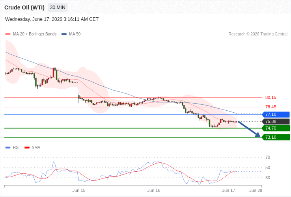Screen dimensions: 291x197
Task: Select the Jun 16 date marker
Action: [x=154, y=191]
